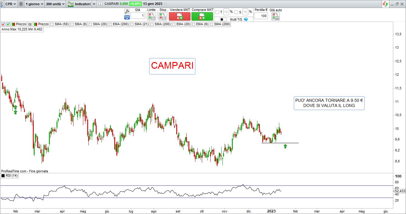Screen dimensions: 406x214
Task: Enable the SMA (50) checkbox
Action: [52, 24]
